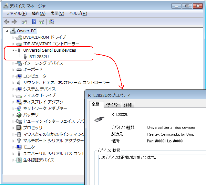
Task: Expand the ネットワーク アダプター node
Action: 13,108
